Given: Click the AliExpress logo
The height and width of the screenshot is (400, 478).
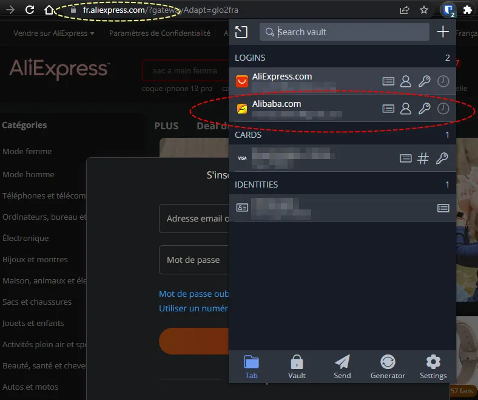Looking at the screenshot, I should click(x=58, y=69).
